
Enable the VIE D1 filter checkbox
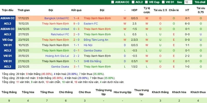pos(164,2)
